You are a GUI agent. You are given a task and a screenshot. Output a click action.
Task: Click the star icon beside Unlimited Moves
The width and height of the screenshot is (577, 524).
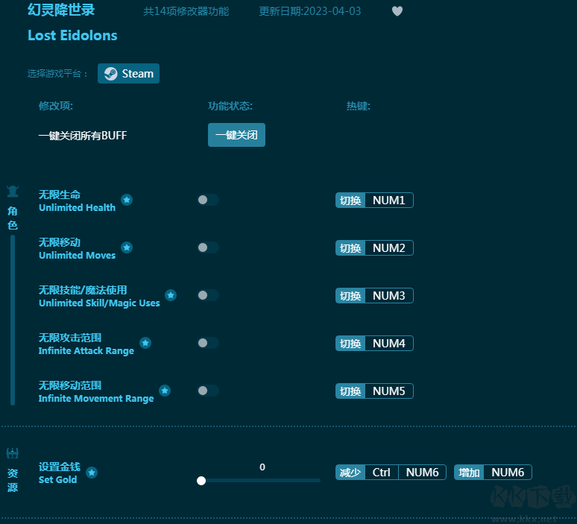tap(127, 247)
